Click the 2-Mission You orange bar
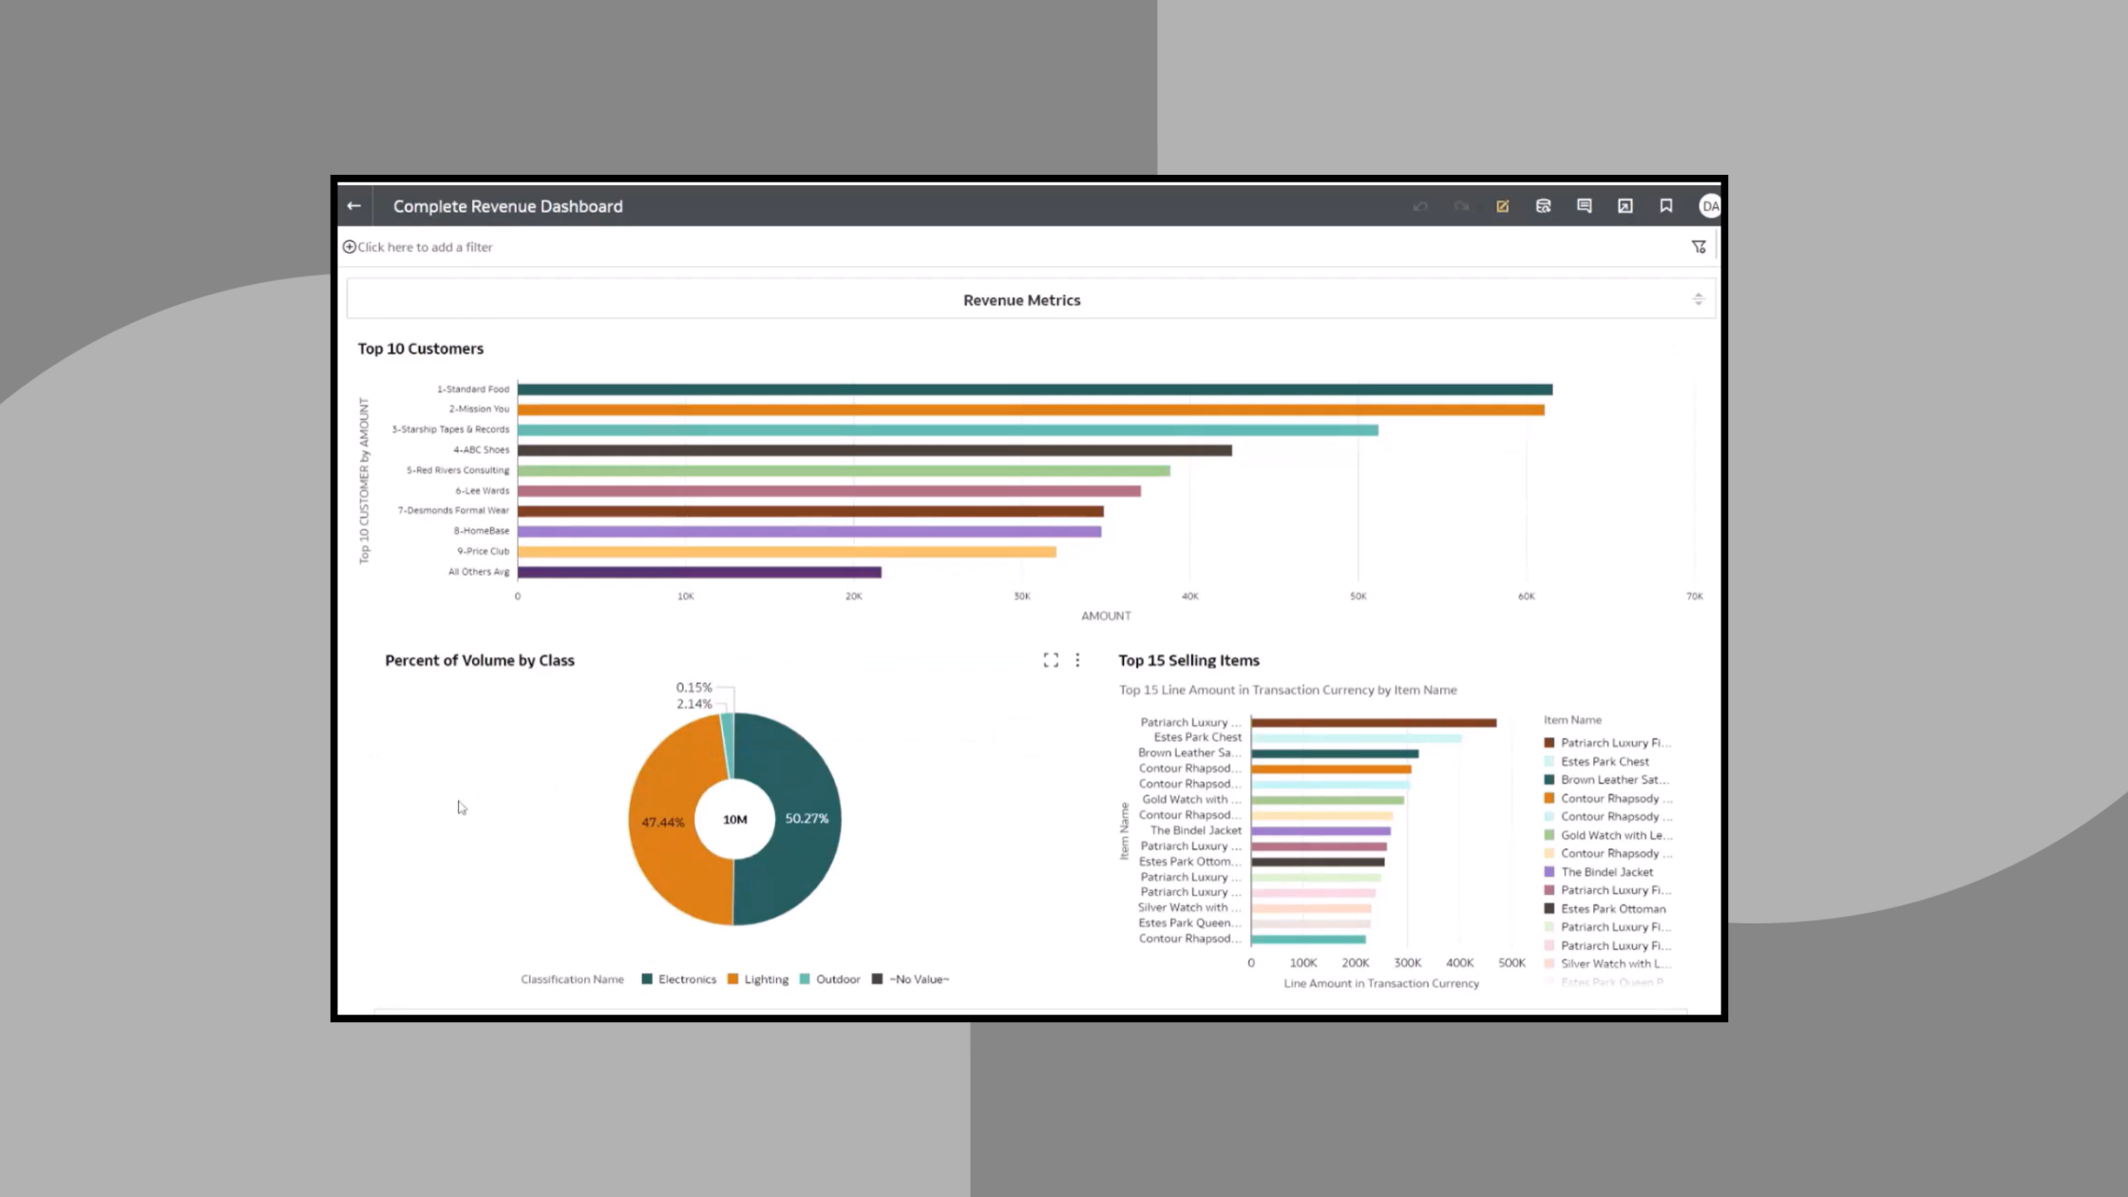 click(1031, 409)
